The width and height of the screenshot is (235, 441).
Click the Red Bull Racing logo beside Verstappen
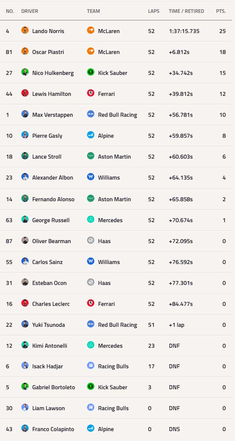tap(91, 115)
